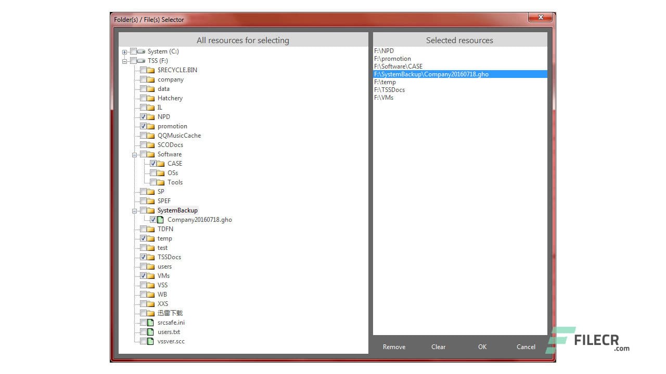Collapse the SystemBackup tree node
Screen dimensions: 666x374
coord(134,210)
